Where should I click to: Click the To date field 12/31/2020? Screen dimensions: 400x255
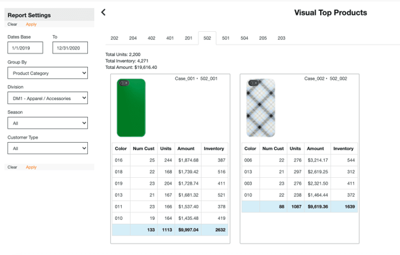tap(70, 48)
